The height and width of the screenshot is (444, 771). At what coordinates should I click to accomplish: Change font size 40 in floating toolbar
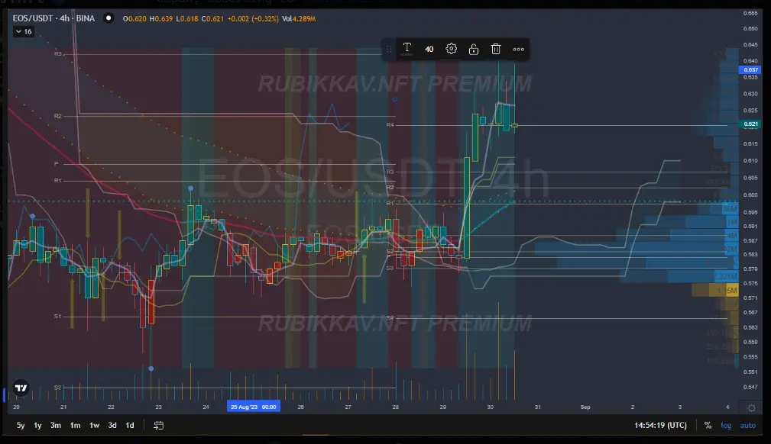coord(429,49)
